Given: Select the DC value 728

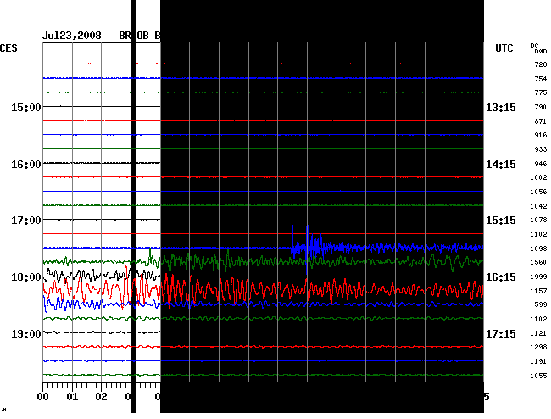Looking at the screenshot, I should [x=541, y=64].
